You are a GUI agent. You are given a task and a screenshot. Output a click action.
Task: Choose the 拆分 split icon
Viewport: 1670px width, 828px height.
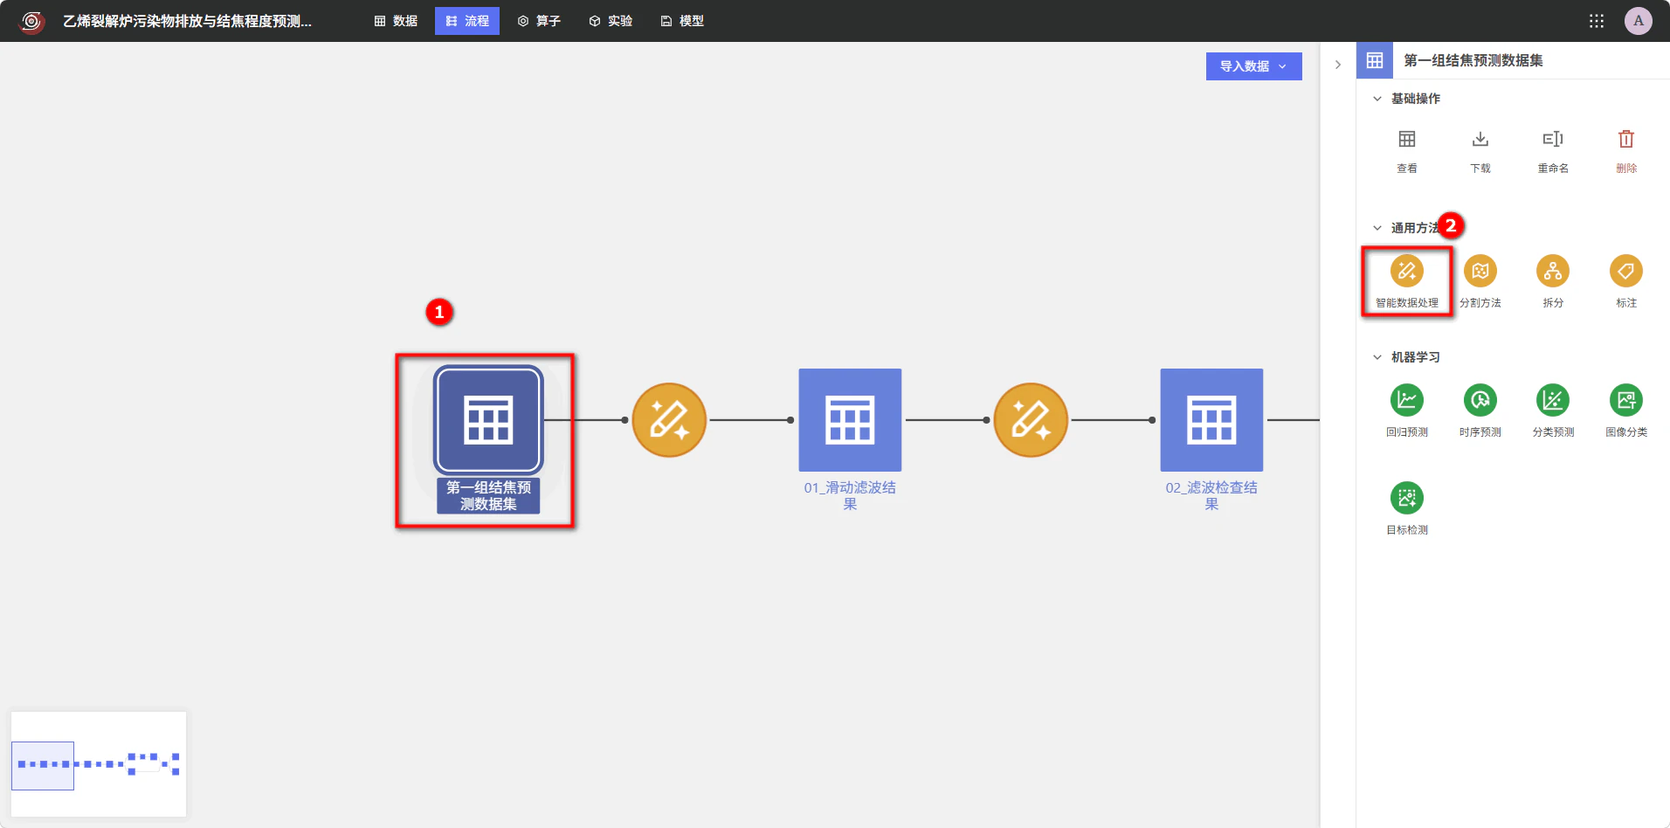(x=1552, y=271)
